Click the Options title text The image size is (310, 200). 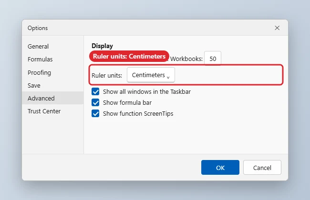(x=38, y=28)
